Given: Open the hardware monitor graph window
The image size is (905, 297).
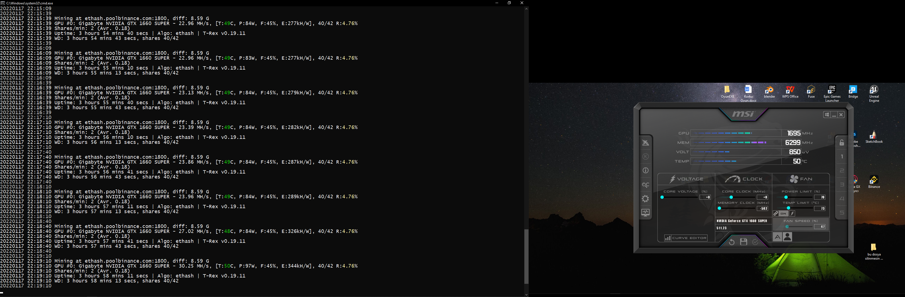Looking at the screenshot, I should click(645, 213).
